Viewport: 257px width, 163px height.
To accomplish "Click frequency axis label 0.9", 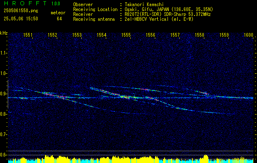I will [3, 94].
